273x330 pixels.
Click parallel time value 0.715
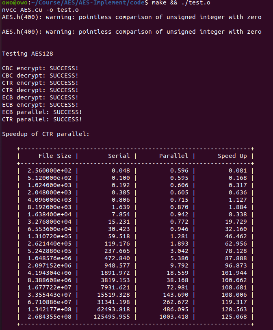[x=179, y=200]
